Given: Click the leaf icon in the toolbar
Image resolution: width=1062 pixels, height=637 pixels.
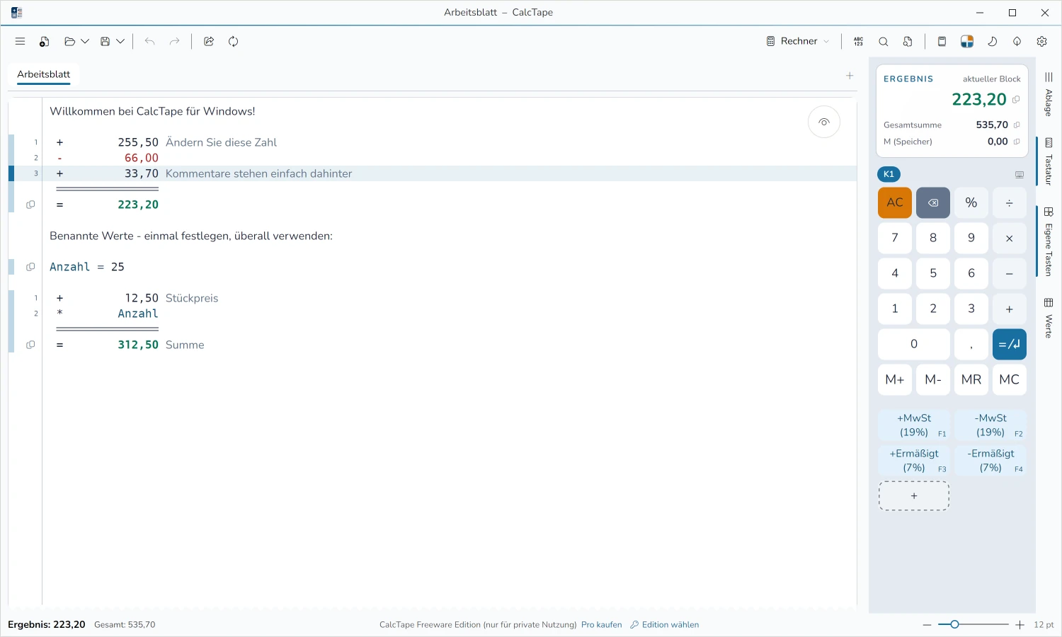Looking at the screenshot, I should point(1017,42).
